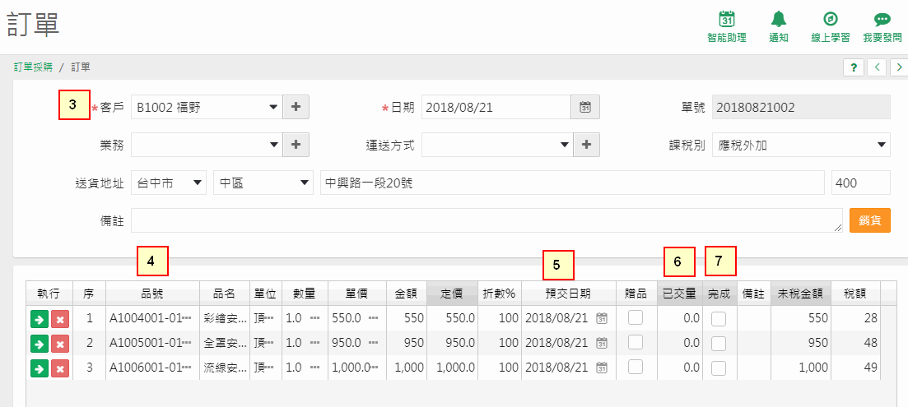Click the 數量 column header

[x=305, y=293]
